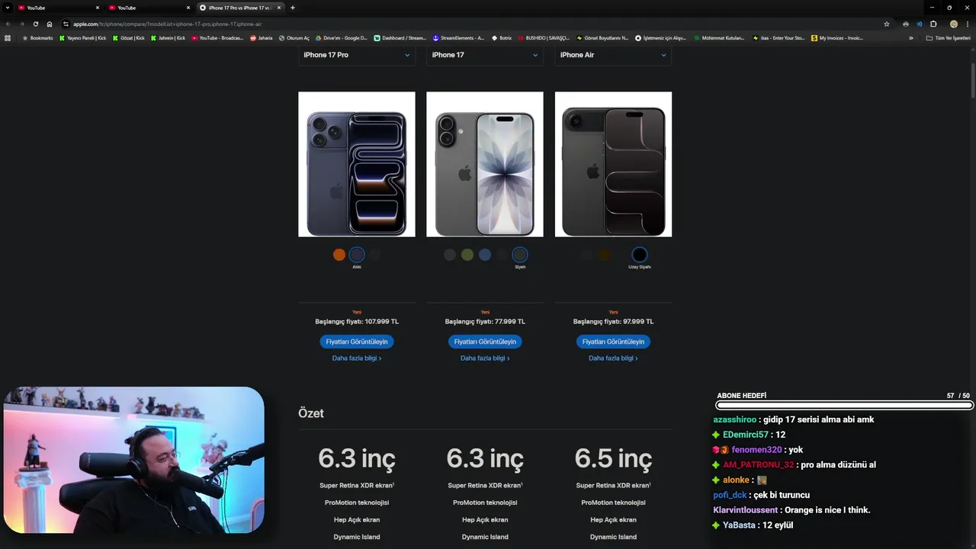This screenshot has height=549, width=976.
Task: Click the iPhone 17 Pro product image
Action: pos(357,164)
